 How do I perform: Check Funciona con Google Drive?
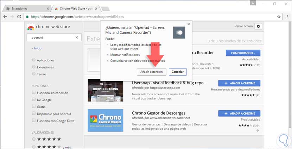[x=34, y=121]
